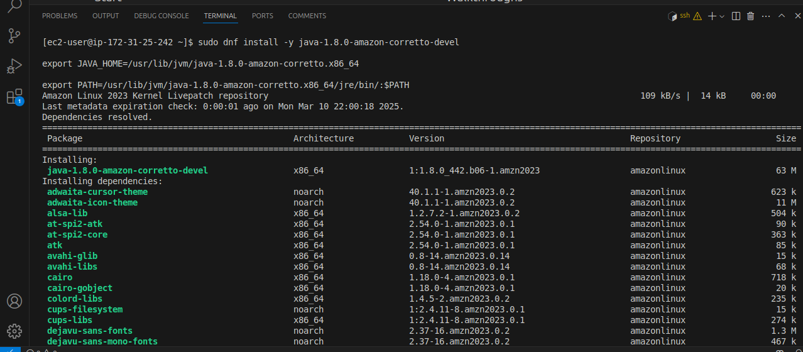Click the 'Installing dependencies:' label
Viewport: 803px width, 352px height.
pyautogui.click(x=102, y=182)
